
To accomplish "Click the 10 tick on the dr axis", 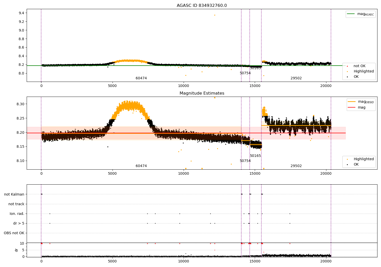I will coord(22,243).
